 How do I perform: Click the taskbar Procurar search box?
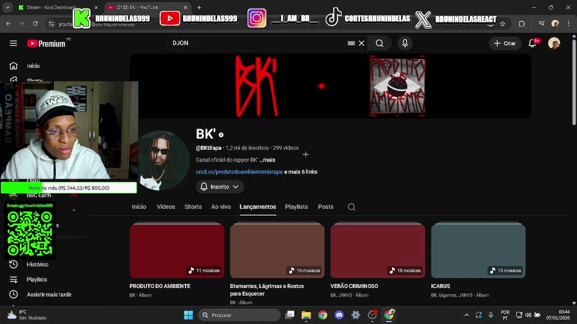pyautogui.click(x=239, y=315)
